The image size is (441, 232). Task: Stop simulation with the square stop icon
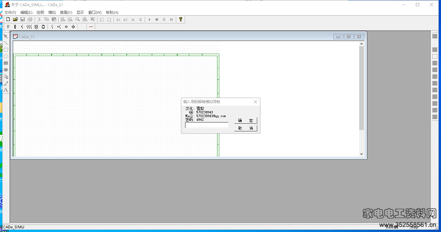click(x=157, y=19)
